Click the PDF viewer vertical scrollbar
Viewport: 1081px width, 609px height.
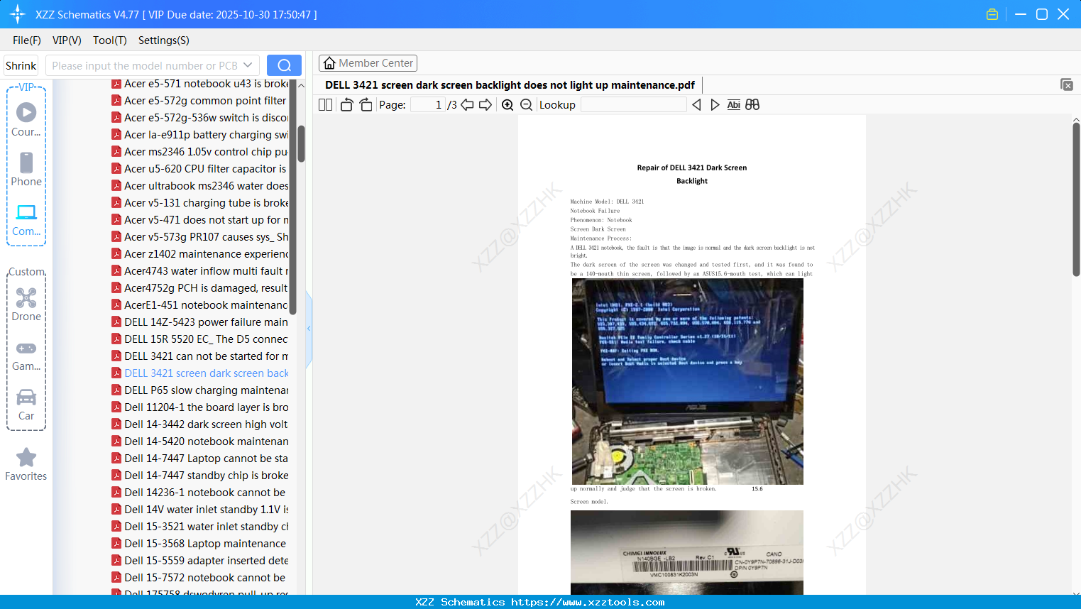point(1076,199)
